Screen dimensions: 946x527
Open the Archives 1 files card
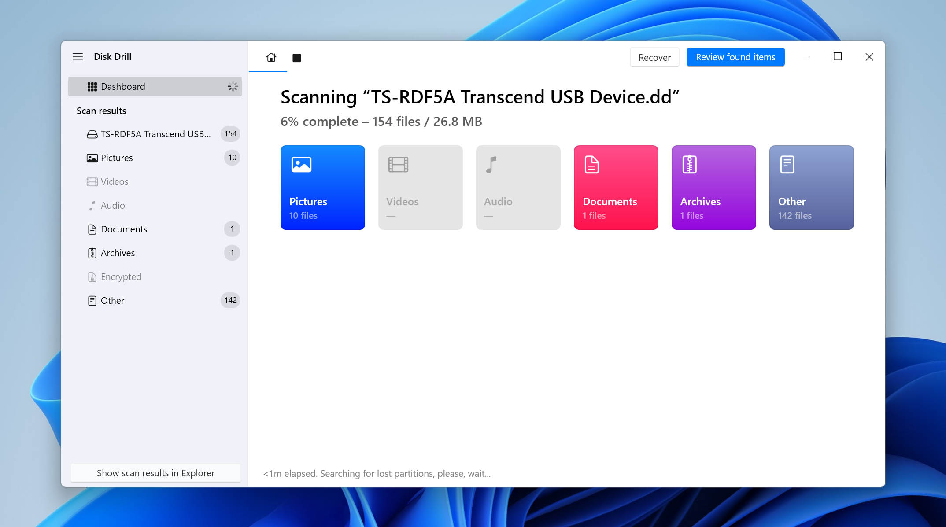714,188
